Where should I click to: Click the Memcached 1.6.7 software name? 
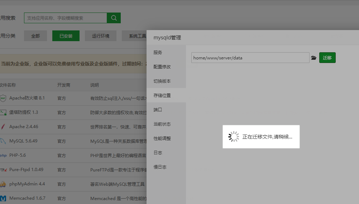pos(27,198)
